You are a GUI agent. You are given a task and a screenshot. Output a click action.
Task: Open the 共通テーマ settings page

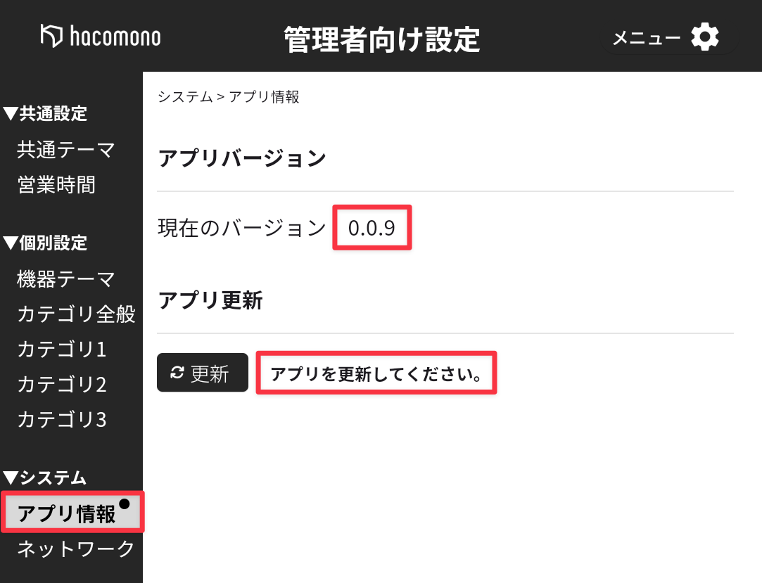(x=66, y=150)
